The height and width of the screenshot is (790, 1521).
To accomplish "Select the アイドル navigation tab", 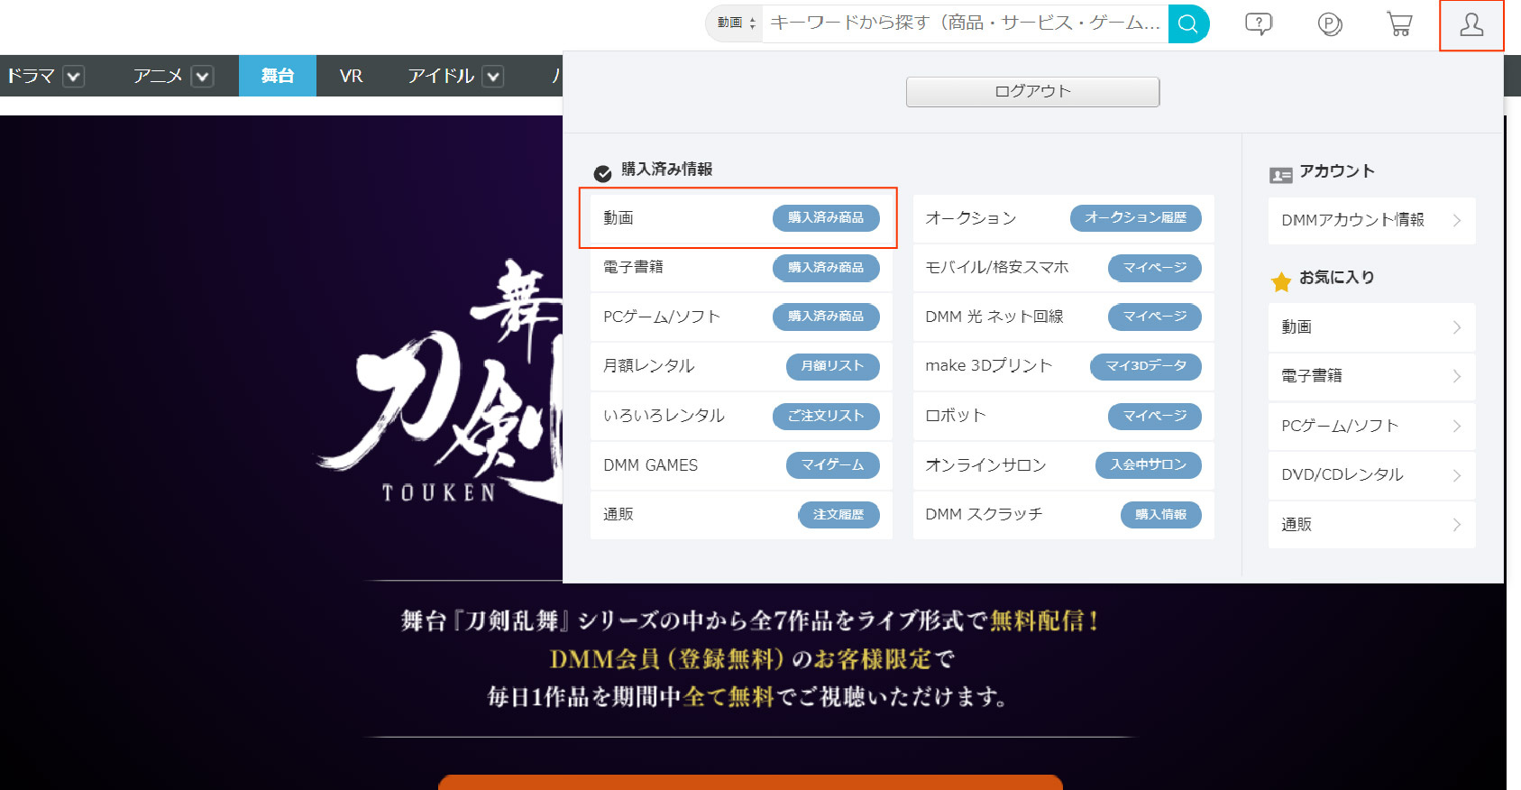I will point(441,76).
